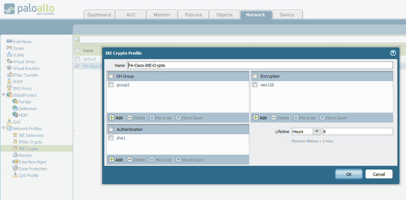Collapse the Network Profiles tree node

4,129
